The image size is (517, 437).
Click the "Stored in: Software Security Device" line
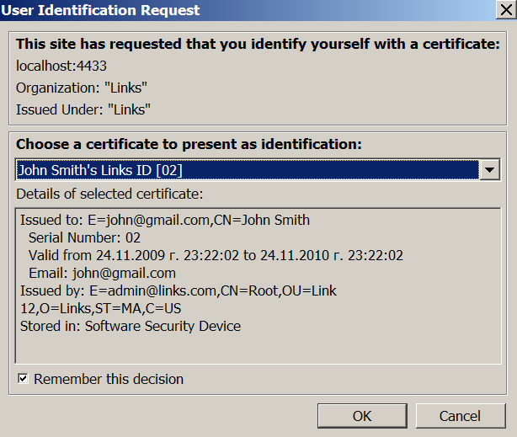131,326
